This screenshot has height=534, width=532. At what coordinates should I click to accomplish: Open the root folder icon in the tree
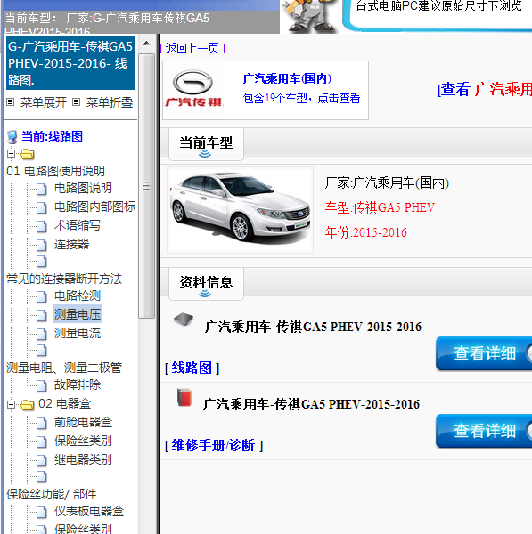pyautogui.click(x=28, y=154)
